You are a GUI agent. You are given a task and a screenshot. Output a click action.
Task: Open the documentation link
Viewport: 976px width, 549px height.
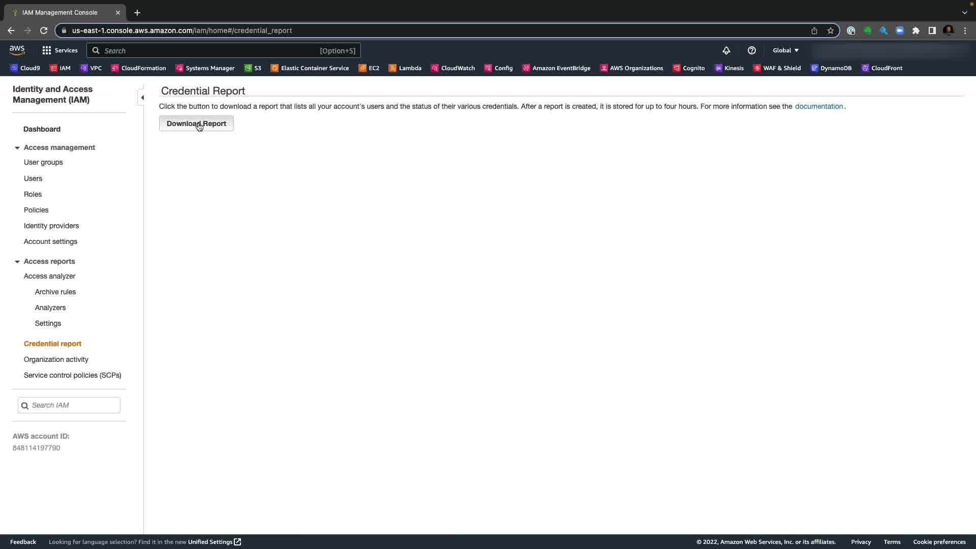[x=818, y=106]
